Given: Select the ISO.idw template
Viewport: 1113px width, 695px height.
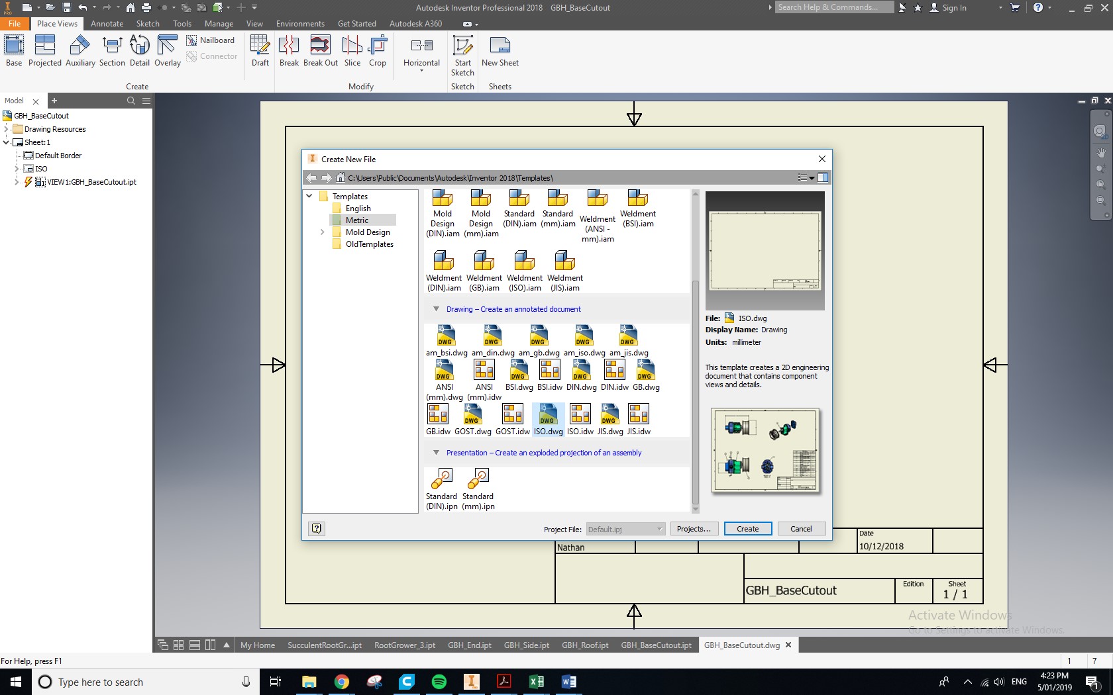Looking at the screenshot, I should 580,420.
